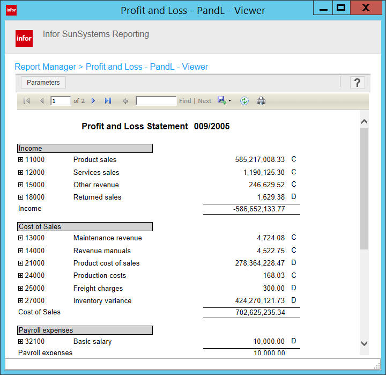Viewport: 386px width, 375px height.
Task: Print the report
Action: tap(261, 101)
